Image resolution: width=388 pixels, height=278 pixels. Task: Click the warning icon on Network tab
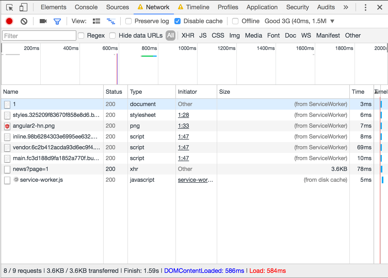coord(140,7)
